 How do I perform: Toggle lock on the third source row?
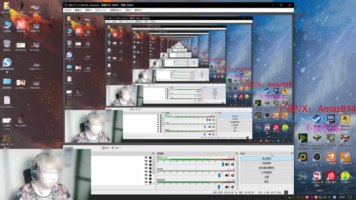click(150, 164)
